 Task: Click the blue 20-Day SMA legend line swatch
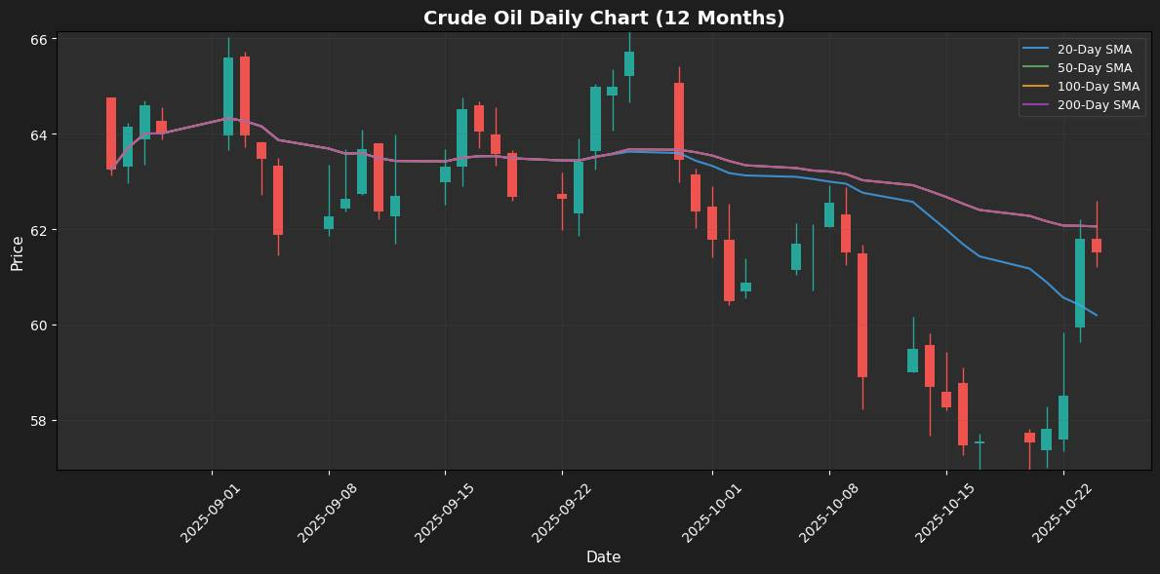[1034, 49]
